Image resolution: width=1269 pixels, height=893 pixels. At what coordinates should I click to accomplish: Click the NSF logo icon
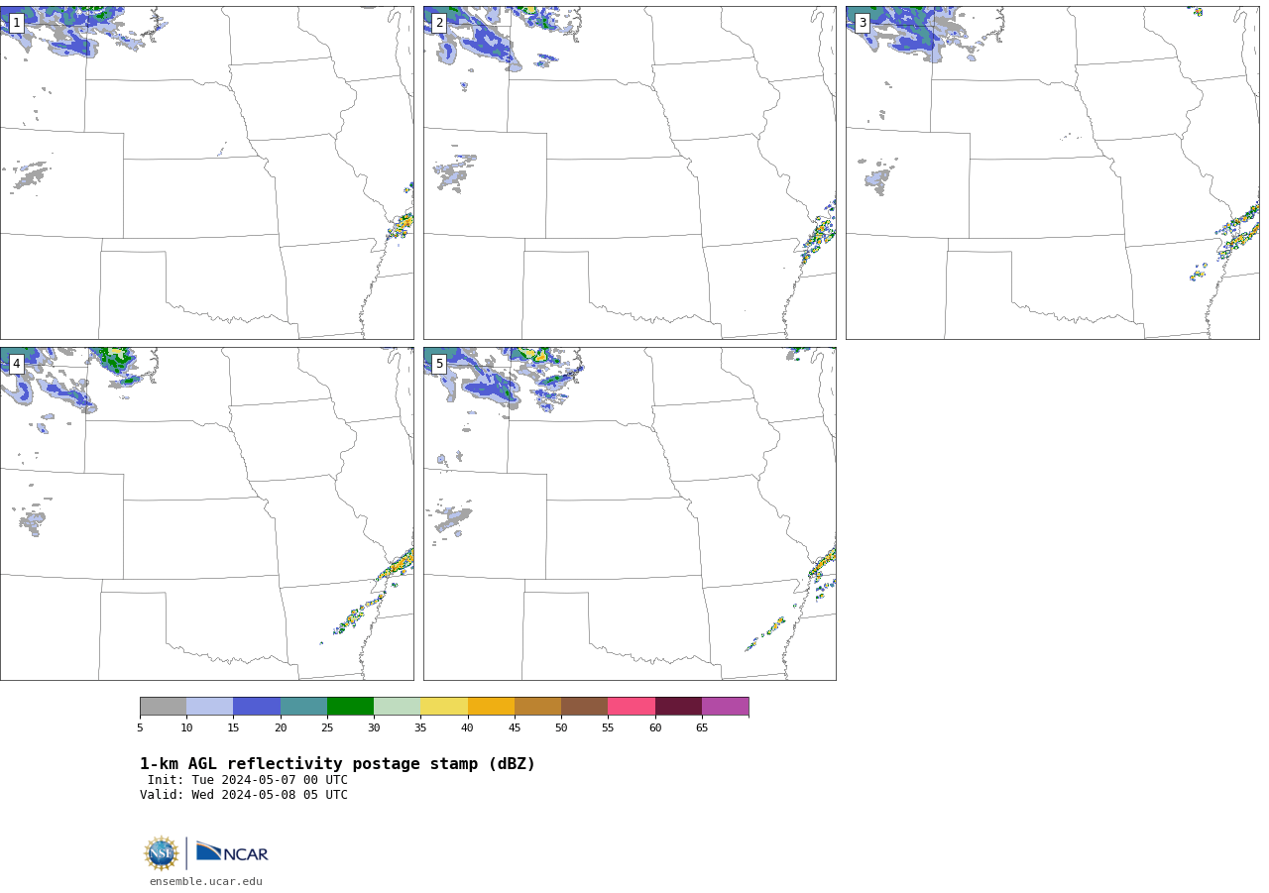[162, 853]
